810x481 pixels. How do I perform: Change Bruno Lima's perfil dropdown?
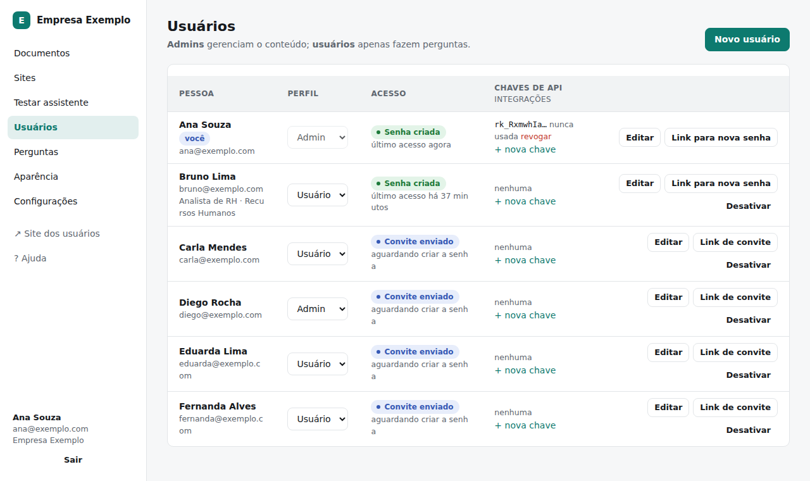pyautogui.click(x=318, y=195)
